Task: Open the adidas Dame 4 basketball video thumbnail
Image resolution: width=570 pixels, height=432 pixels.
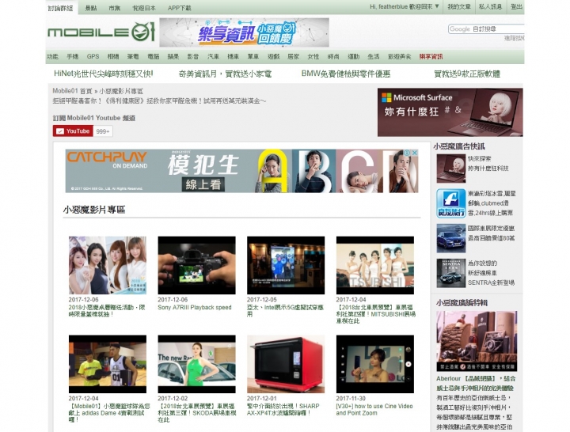Action: click(x=108, y=364)
